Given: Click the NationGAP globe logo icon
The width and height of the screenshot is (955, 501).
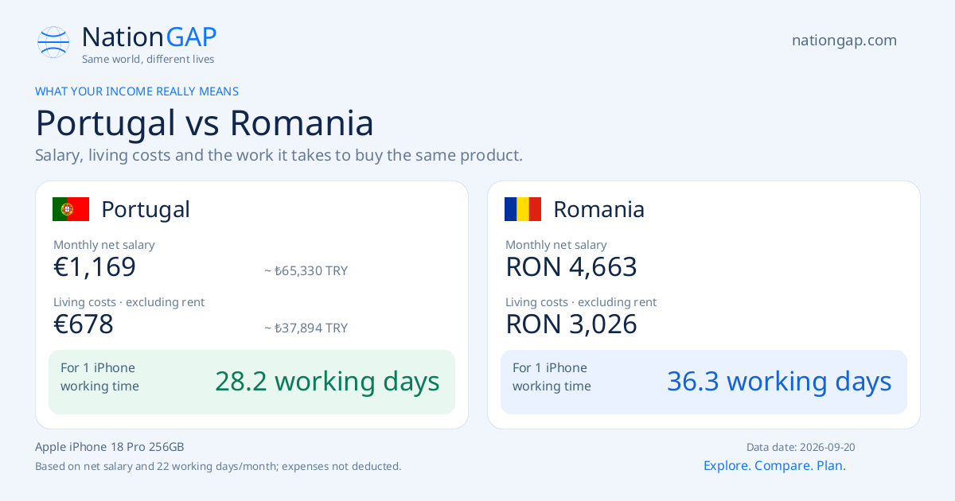Looking at the screenshot, I should point(53,42).
